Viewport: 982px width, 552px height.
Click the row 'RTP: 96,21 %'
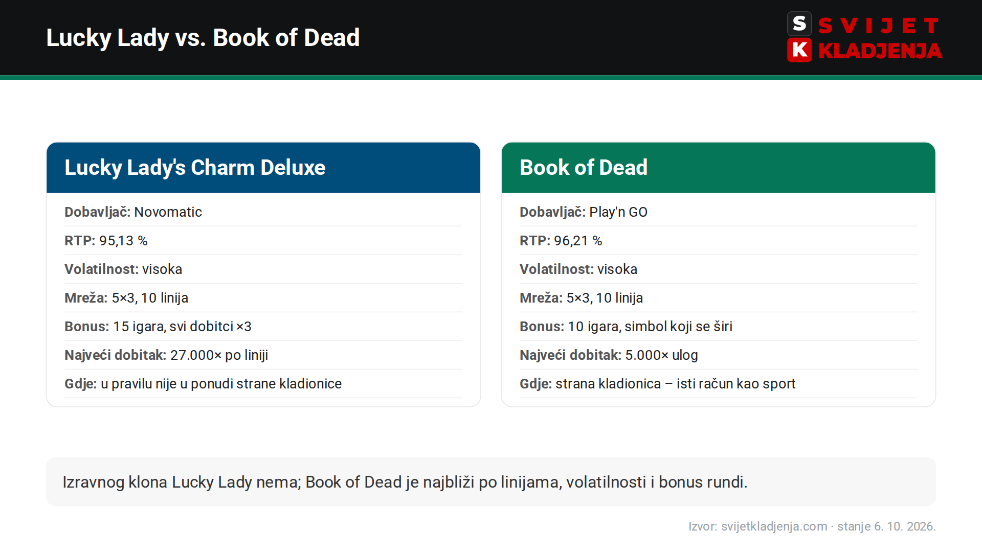719,241
